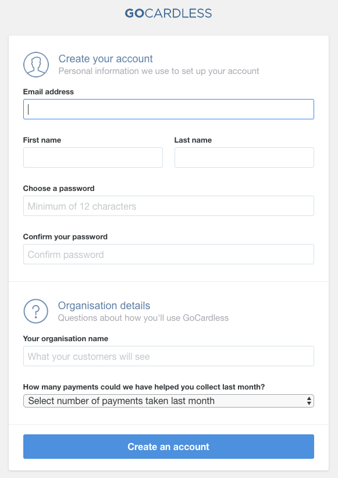Open the payments taken last month dropdown
The height and width of the screenshot is (478, 338).
pyautogui.click(x=168, y=401)
